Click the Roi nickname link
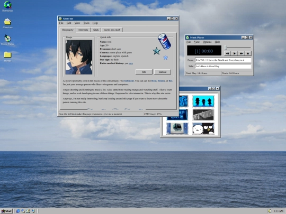 coord(171,81)
